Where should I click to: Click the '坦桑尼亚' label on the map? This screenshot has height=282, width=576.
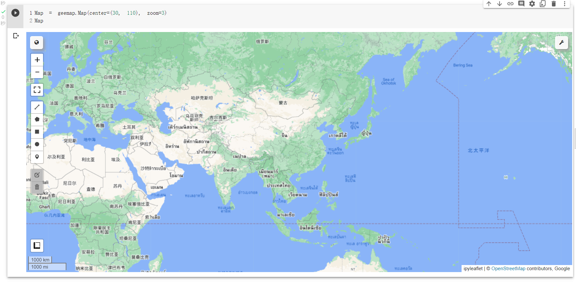(128, 238)
